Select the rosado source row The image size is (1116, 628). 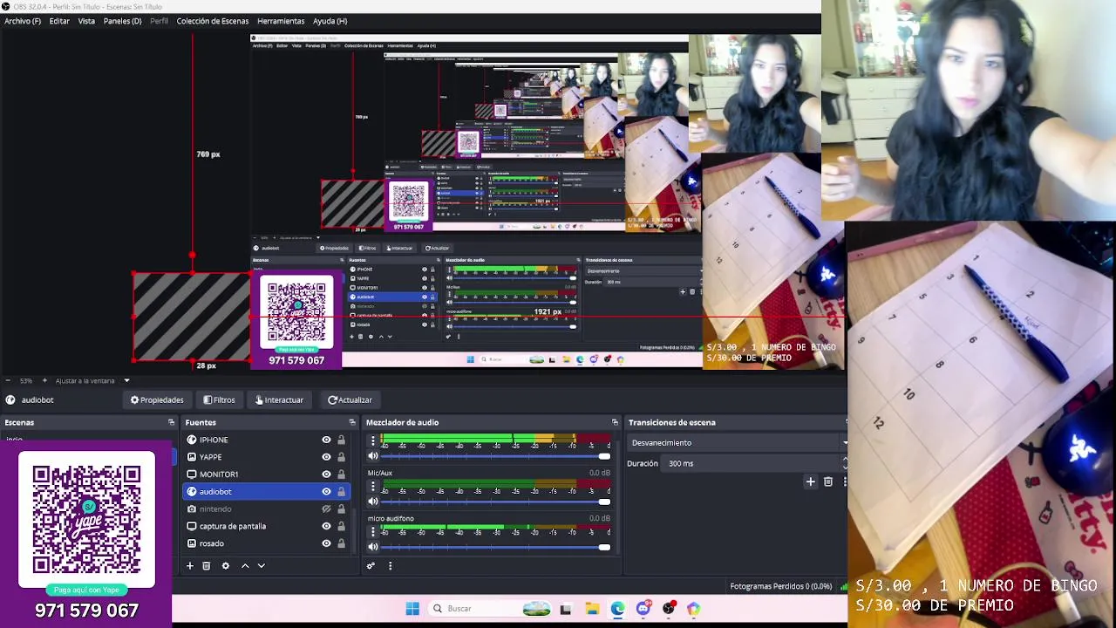click(x=266, y=543)
